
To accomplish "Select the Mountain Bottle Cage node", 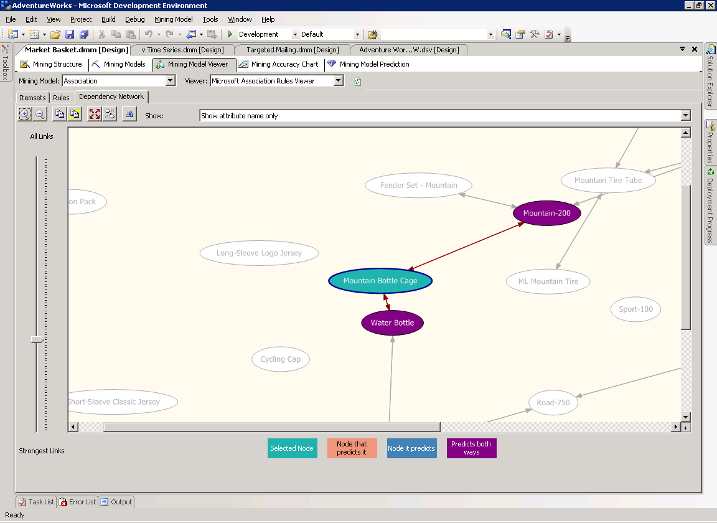I will [x=380, y=280].
